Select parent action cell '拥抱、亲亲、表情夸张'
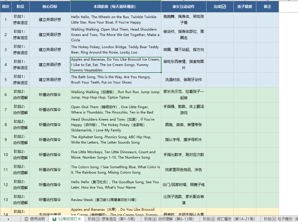 (184, 125)
